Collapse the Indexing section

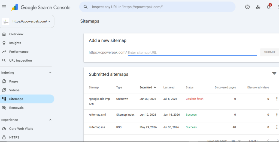(x=50, y=72)
